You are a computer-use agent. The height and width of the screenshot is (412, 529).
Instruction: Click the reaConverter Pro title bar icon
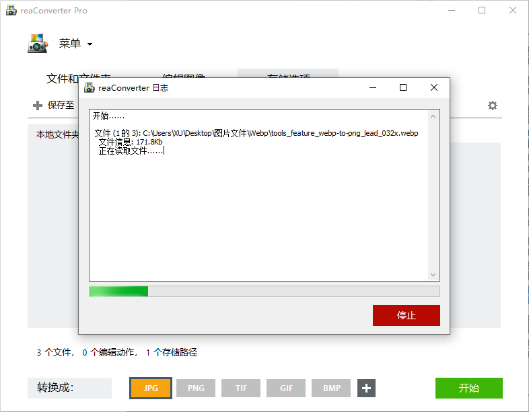pos(11,11)
